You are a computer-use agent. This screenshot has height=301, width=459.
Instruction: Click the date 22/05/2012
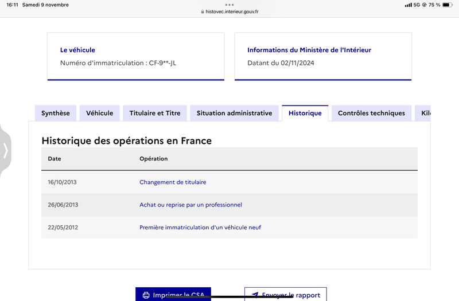[x=63, y=227]
